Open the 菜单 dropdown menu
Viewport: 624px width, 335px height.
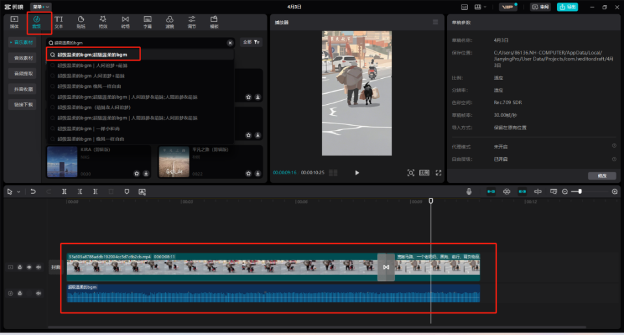click(x=41, y=7)
